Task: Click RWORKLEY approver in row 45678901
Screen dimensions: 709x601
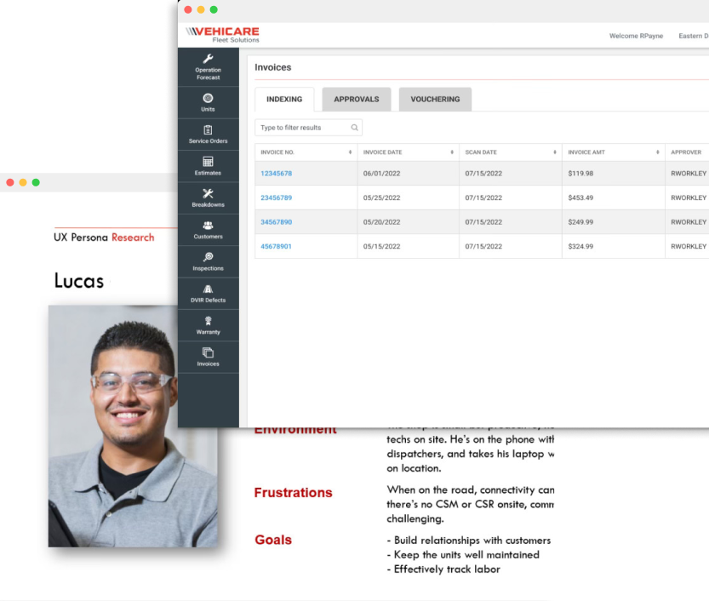Action: click(x=689, y=247)
